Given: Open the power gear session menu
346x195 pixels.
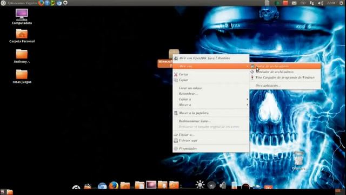Looking at the screenshot, I should pos(341,3).
